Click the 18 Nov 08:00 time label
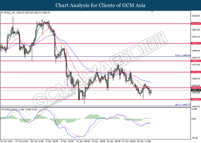Image resolution: width=201 pixels, height=143 pixels. [114, 141]
